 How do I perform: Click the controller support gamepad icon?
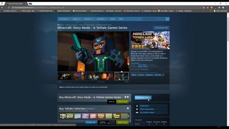137,113
